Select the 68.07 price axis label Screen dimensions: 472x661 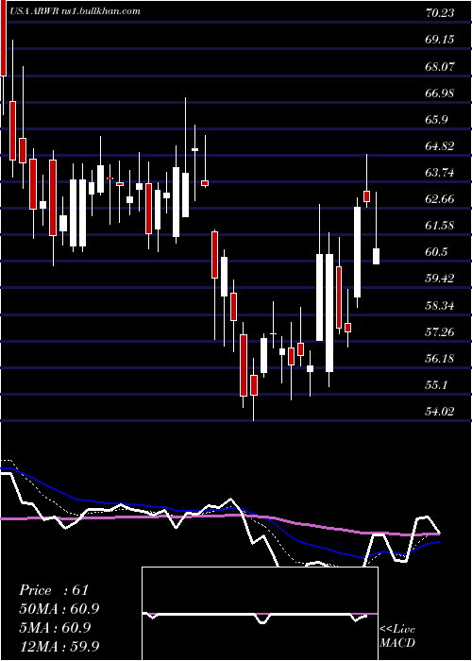pos(440,66)
